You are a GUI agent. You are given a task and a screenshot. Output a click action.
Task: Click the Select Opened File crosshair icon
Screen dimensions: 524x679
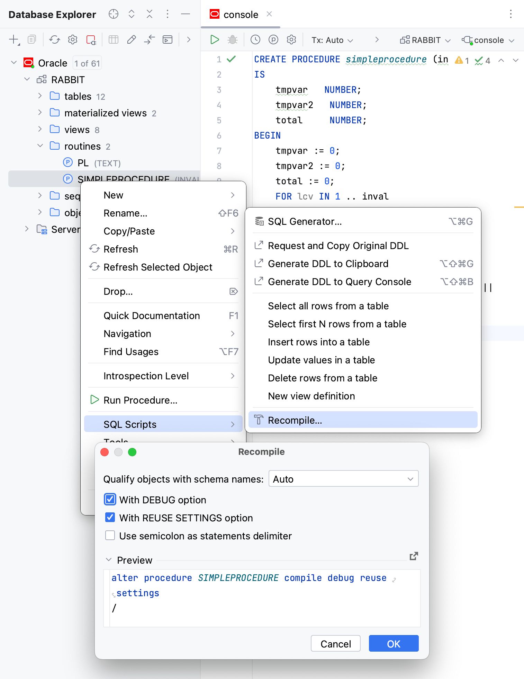[x=114, y=14]
